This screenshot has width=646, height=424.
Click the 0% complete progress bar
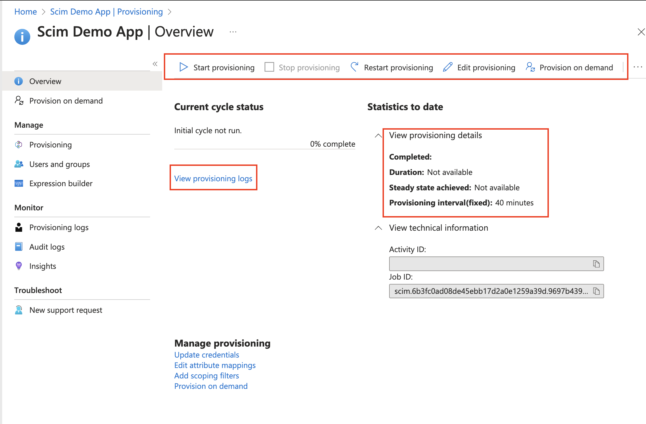pyautogui.click(x=265, y=149)
